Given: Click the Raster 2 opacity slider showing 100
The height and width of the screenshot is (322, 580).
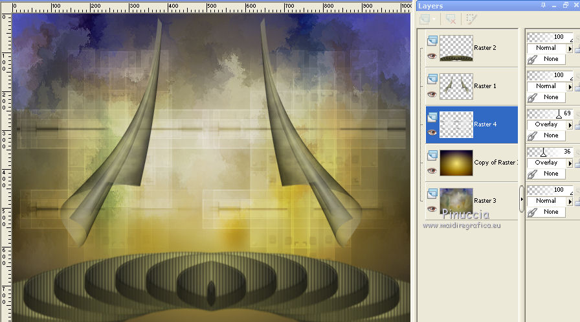Looking at the screenshot, I should tap(550, 38).
